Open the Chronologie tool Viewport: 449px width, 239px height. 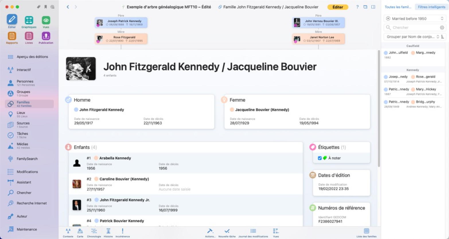tap(94, 233)
